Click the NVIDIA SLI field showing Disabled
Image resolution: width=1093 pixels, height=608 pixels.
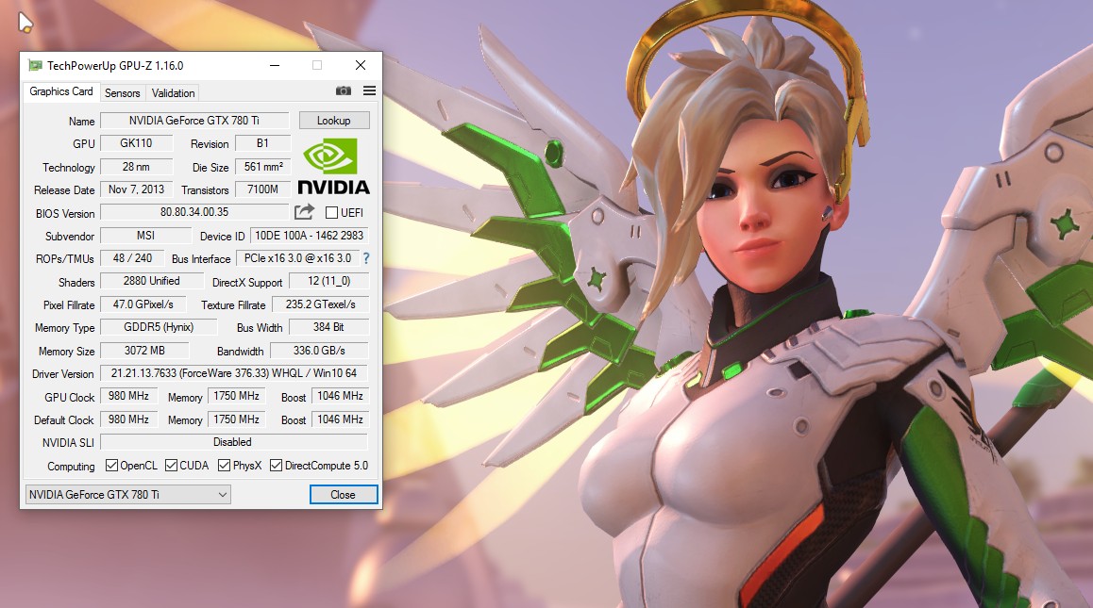tap(233, 442)
